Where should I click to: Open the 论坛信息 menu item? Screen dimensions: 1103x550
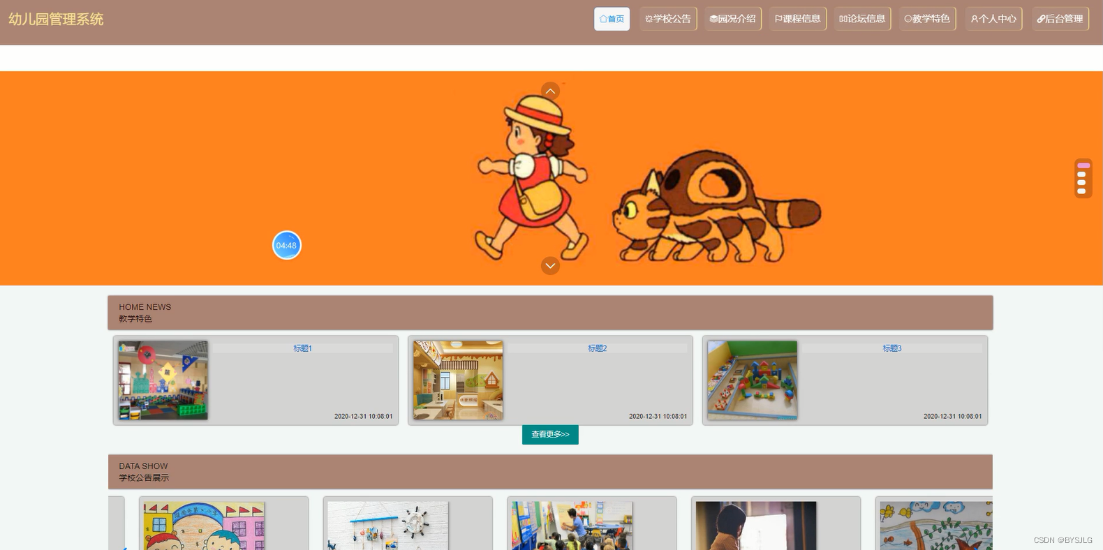point(862,19)
